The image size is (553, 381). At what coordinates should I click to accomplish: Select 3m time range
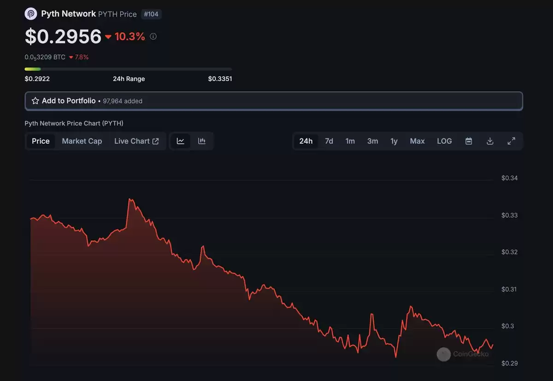(373, 141)
